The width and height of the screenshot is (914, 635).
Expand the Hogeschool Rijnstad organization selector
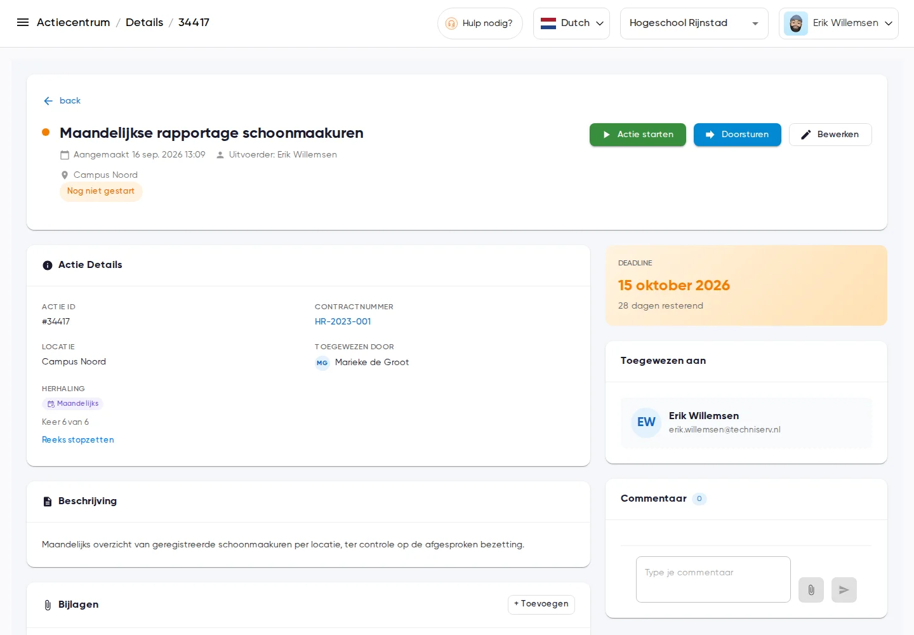[x=694, y=23]
